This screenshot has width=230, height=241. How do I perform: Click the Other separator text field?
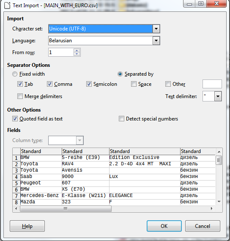(x=212, y=84)
